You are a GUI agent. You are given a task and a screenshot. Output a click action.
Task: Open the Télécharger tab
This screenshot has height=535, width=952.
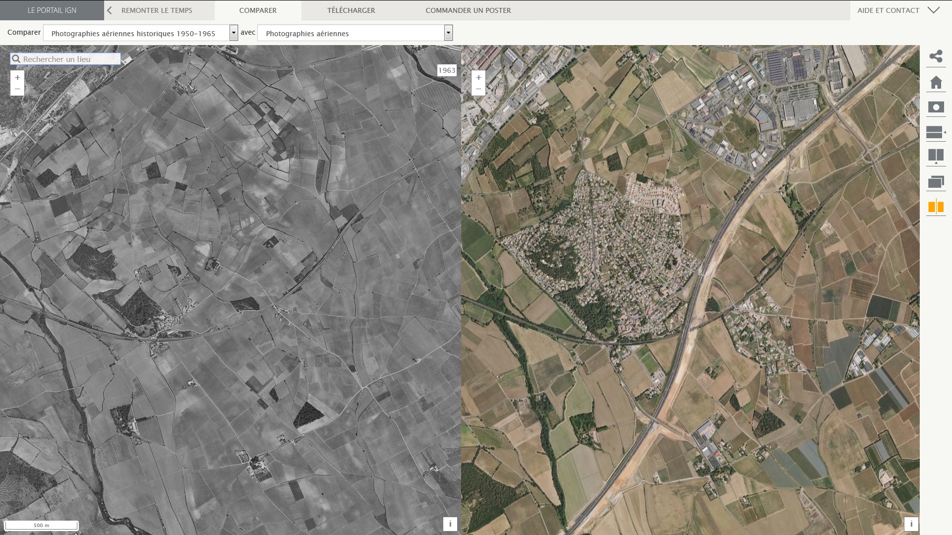tap(351, 10)
